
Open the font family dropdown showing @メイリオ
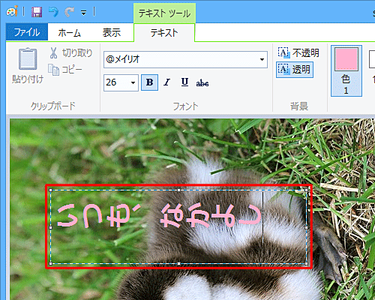[x=262, y=59]
